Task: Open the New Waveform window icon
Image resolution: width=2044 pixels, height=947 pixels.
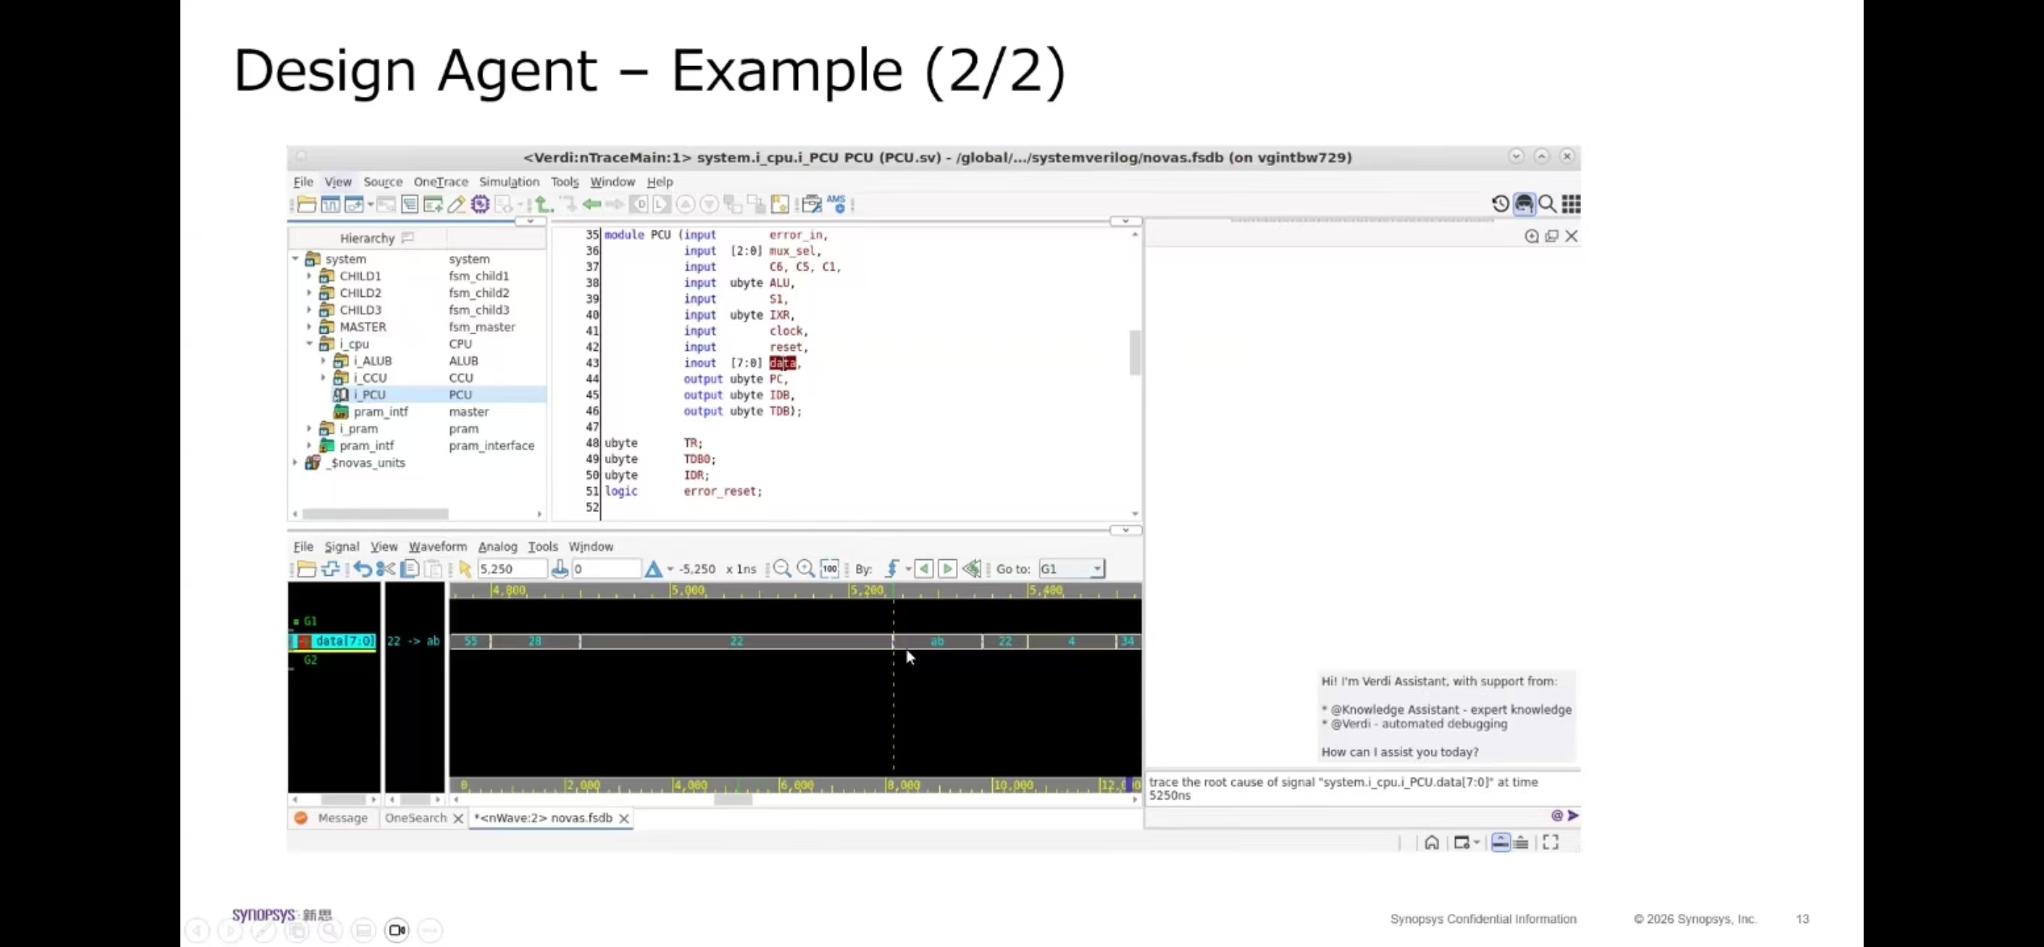Action: pyautogui.click(x=330, y=204)
